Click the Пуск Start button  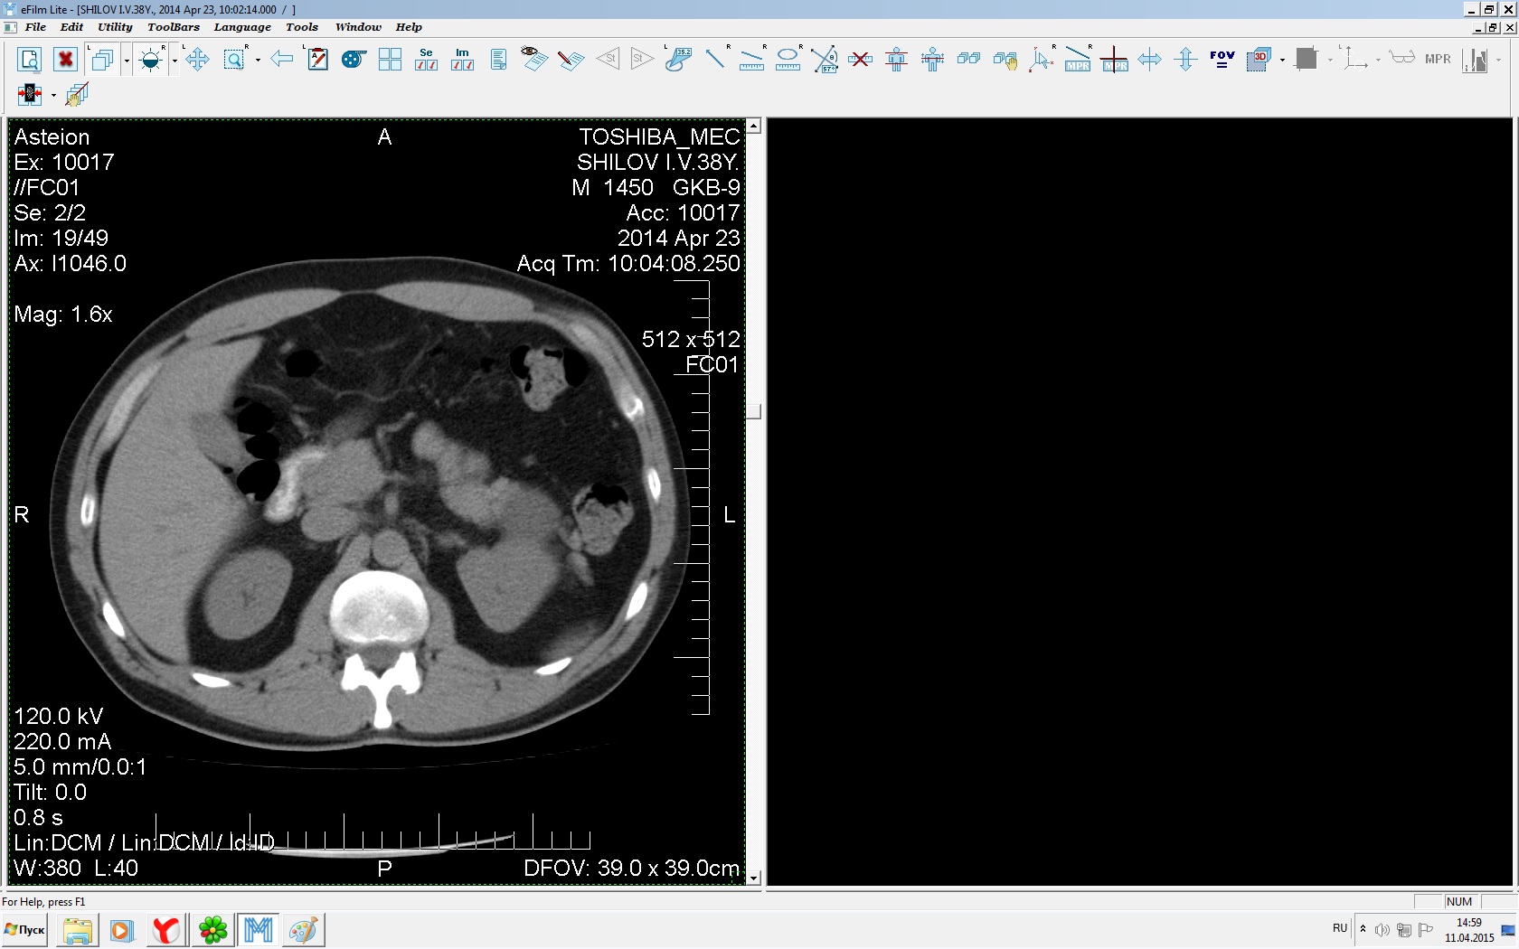pyautogui.click(x=25, y=930)
